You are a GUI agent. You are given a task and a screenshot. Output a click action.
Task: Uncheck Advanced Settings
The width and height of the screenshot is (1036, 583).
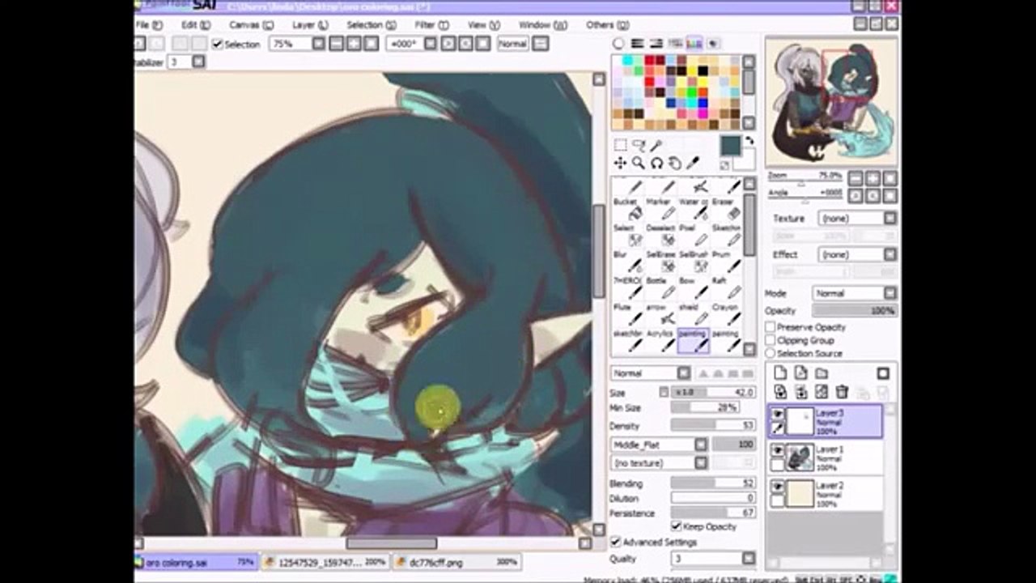616,542
